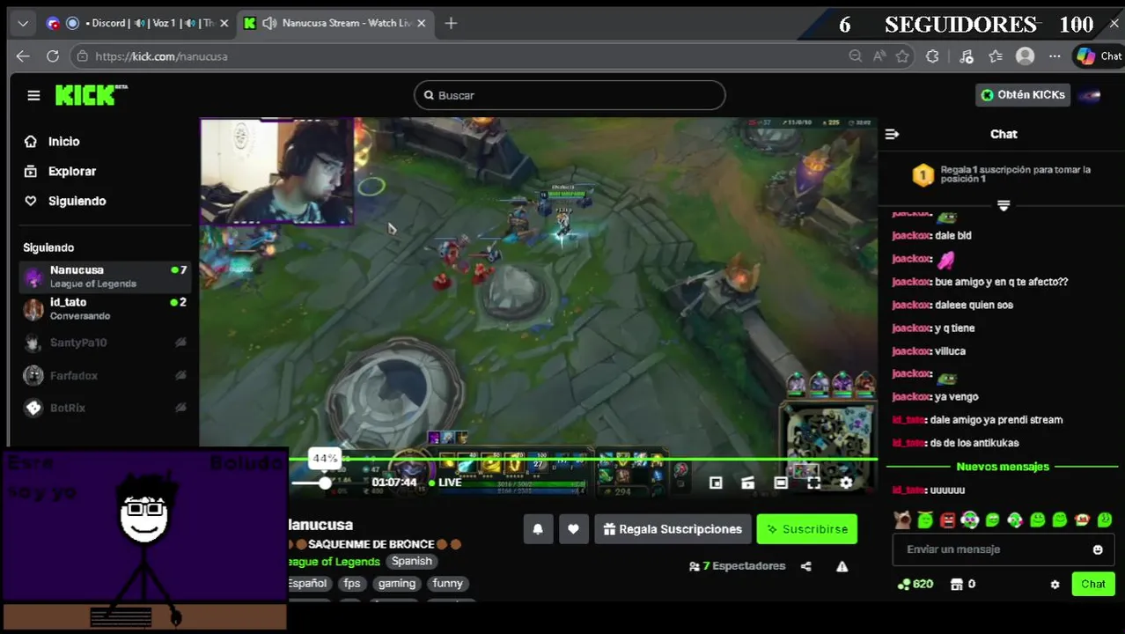Click the cat emote in the quick emote row
Screen dimensions: 1125x634
click(x=902, y=520)
